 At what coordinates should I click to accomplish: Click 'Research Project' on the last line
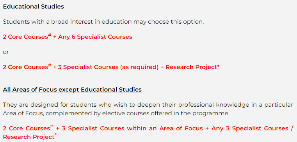(28, 137)
